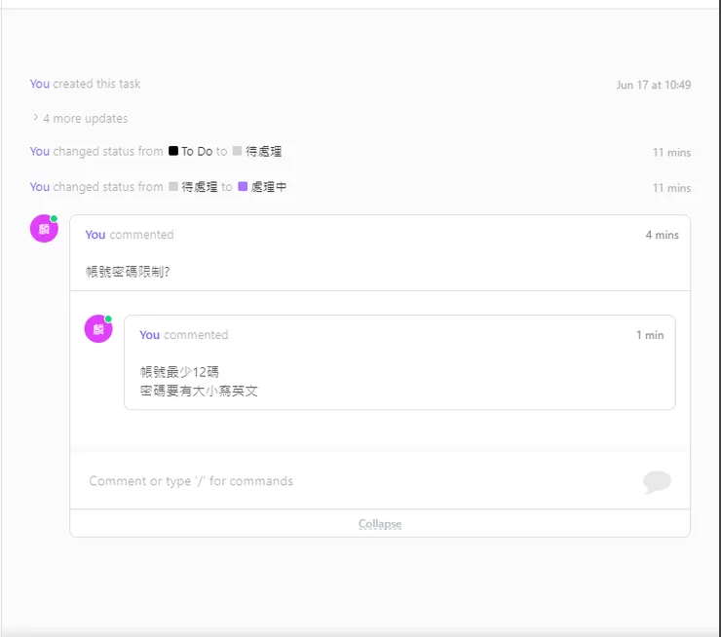
Task: Click "You" in the To Do status change
Action: [40, 151]
